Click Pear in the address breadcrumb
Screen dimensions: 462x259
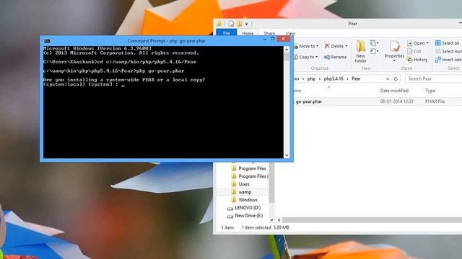(x=356, y=78)
